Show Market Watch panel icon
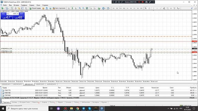 pos(12,8)
